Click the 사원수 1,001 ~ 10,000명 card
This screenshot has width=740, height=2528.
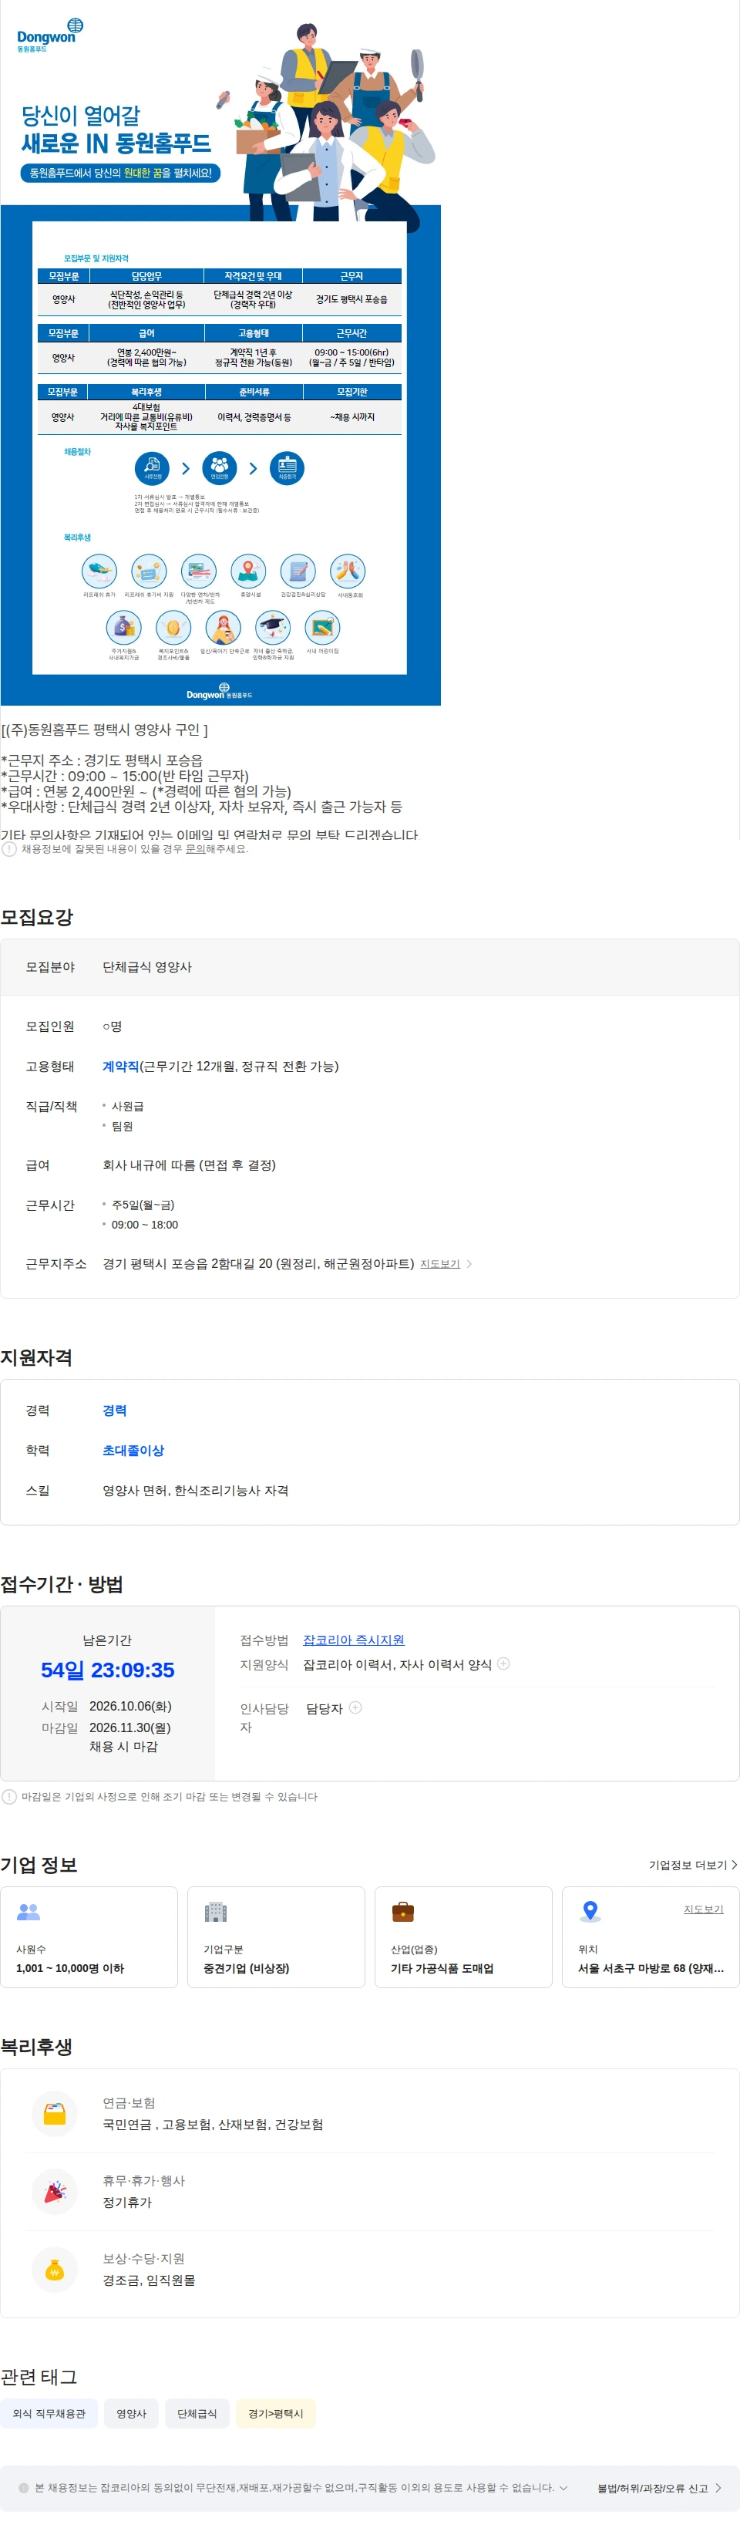pyautogui.click(x=89, y=1937)
